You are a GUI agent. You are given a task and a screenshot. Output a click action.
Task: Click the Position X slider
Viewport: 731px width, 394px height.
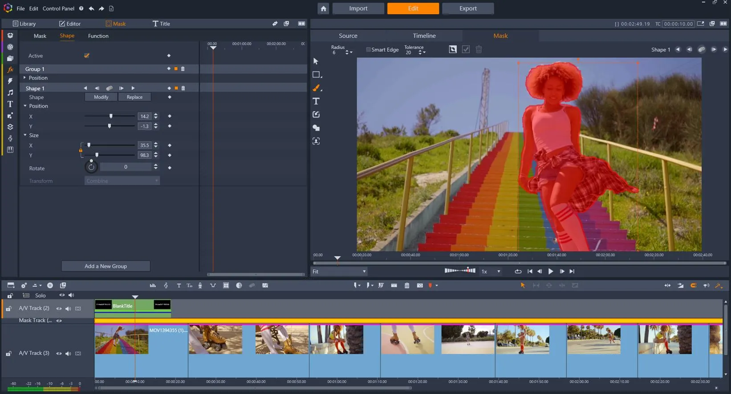[111, 117]
